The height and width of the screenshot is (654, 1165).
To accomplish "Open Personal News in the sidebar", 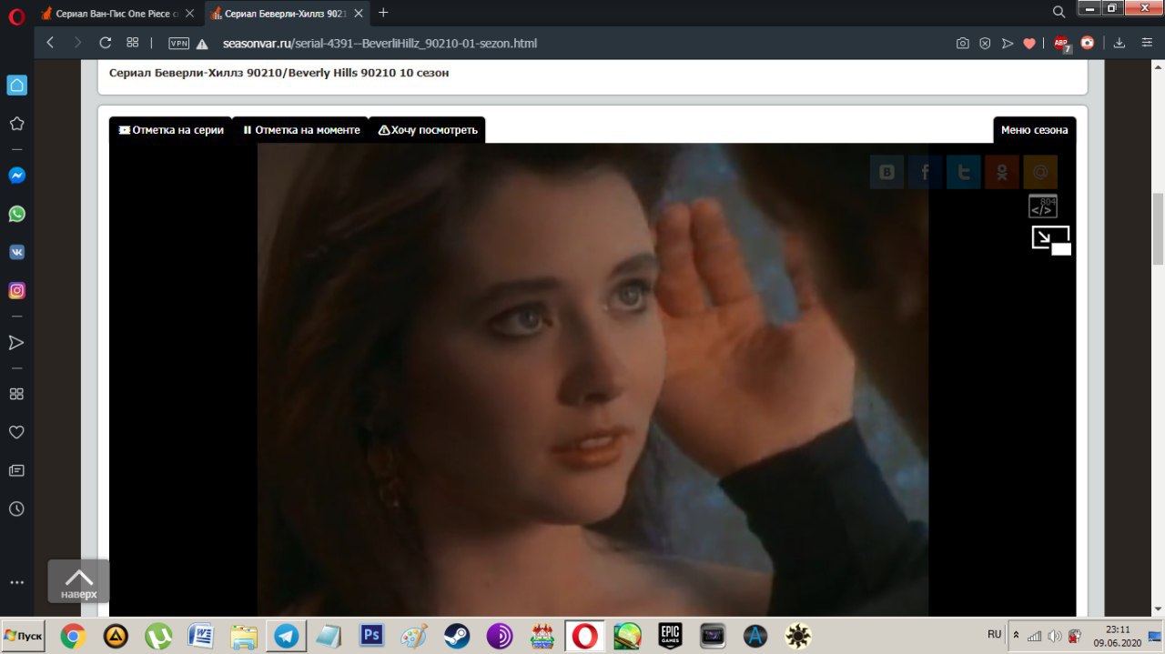I will [16, 470].
